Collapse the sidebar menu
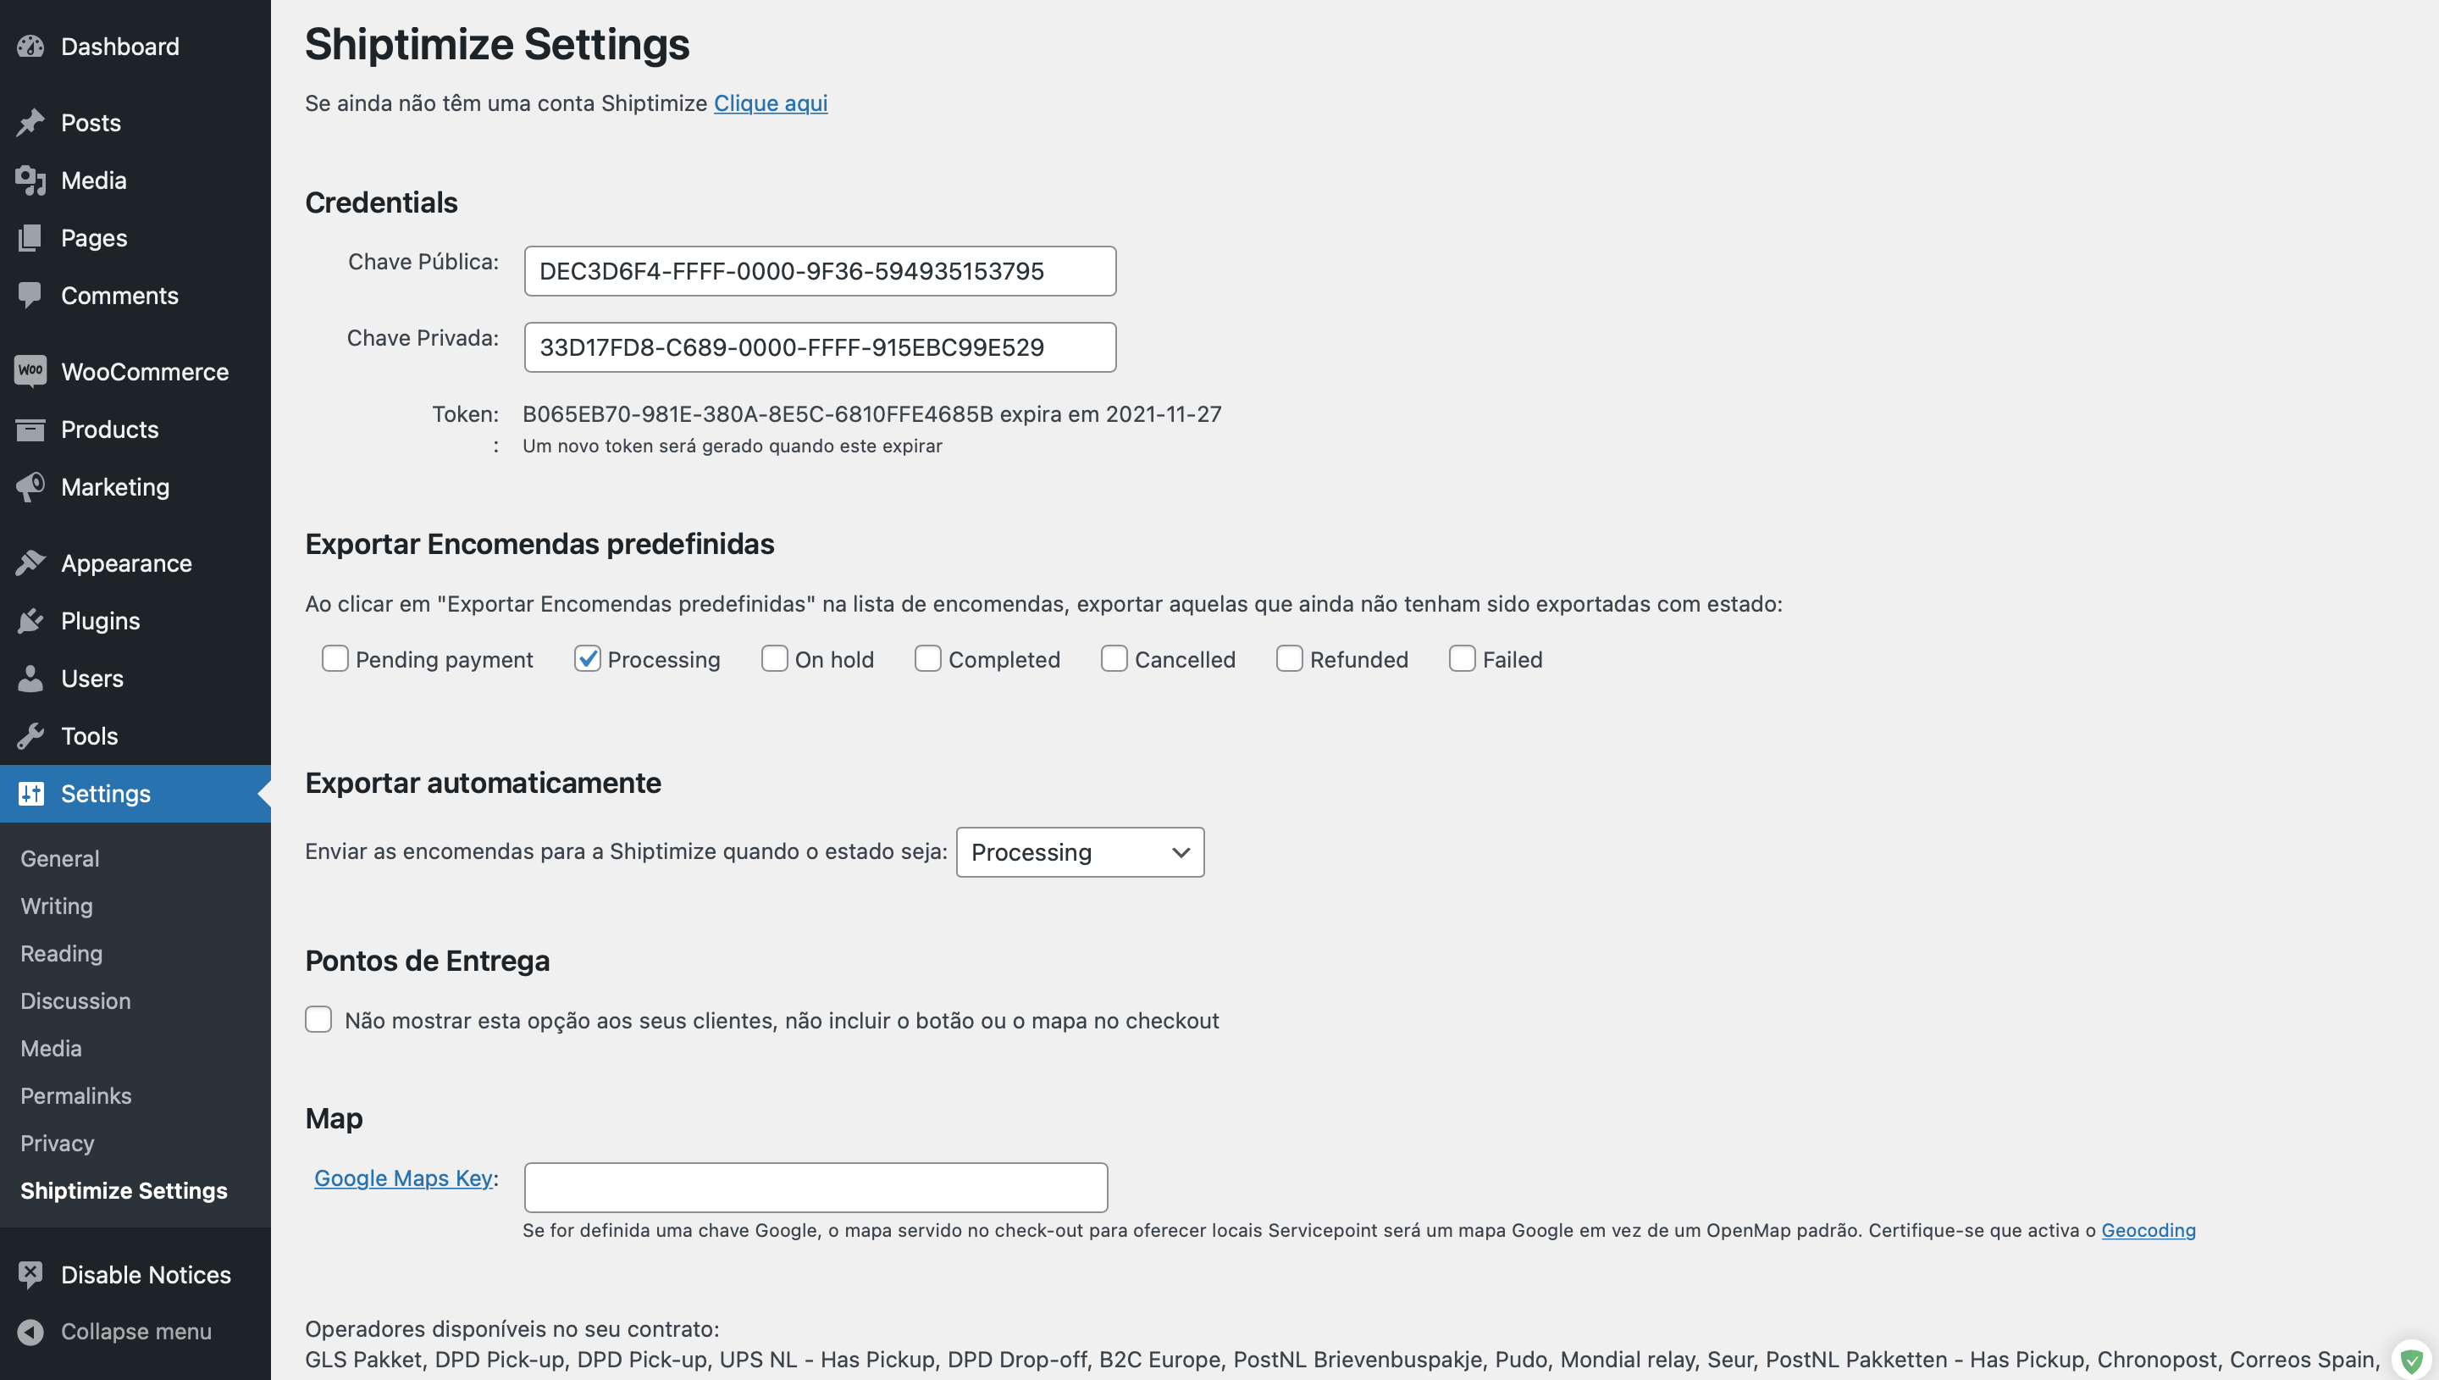This screenshot has height=1380, width=2439. tap(134, 1330)
